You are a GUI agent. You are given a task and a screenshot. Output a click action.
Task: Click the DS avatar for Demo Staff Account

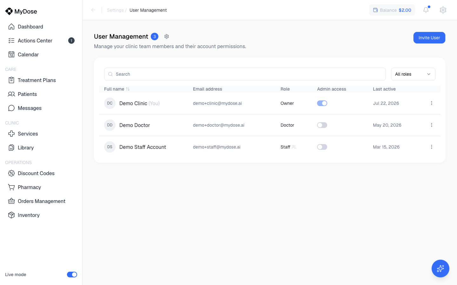pos(110,147)
